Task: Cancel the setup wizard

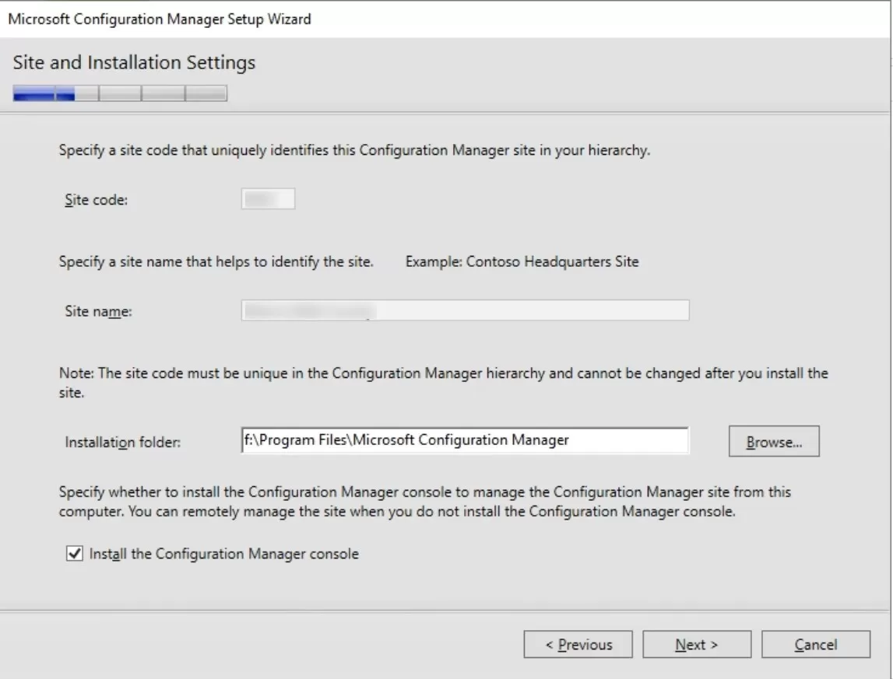Action: pyautogui.click(x=814, y=644)
